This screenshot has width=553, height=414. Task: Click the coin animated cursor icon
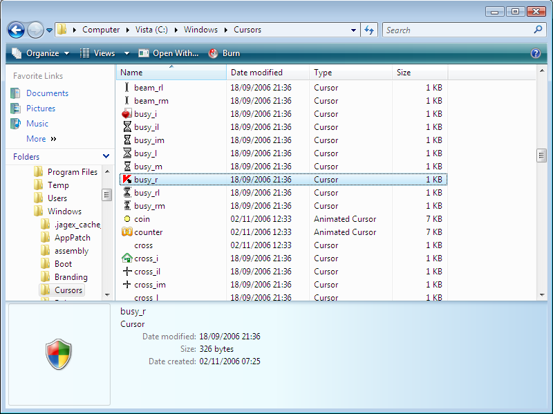tap(127, 219)
